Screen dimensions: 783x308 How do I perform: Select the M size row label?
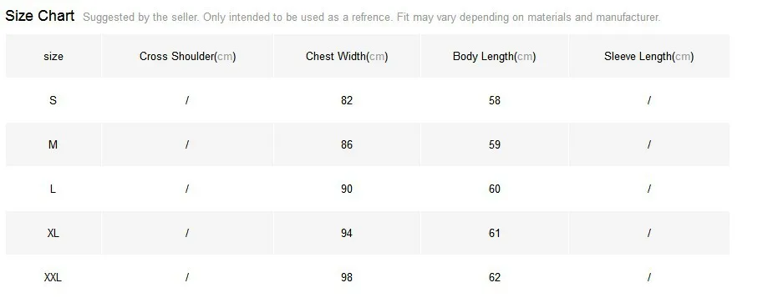click(53, 144)
